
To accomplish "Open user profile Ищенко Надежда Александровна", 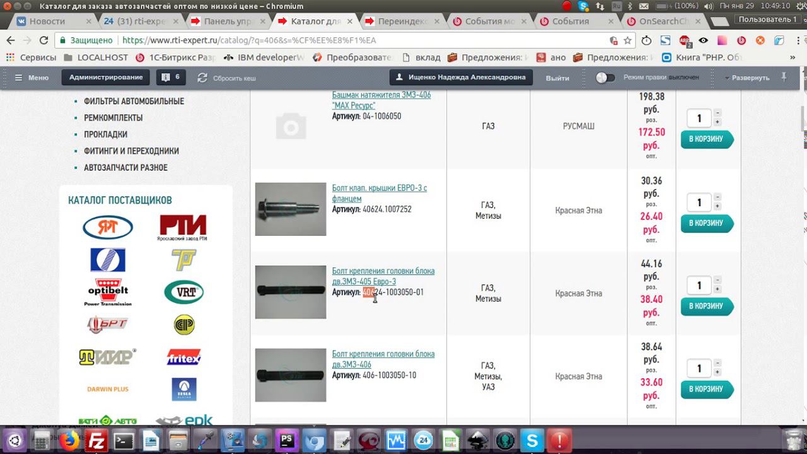I will click(461, 78).
